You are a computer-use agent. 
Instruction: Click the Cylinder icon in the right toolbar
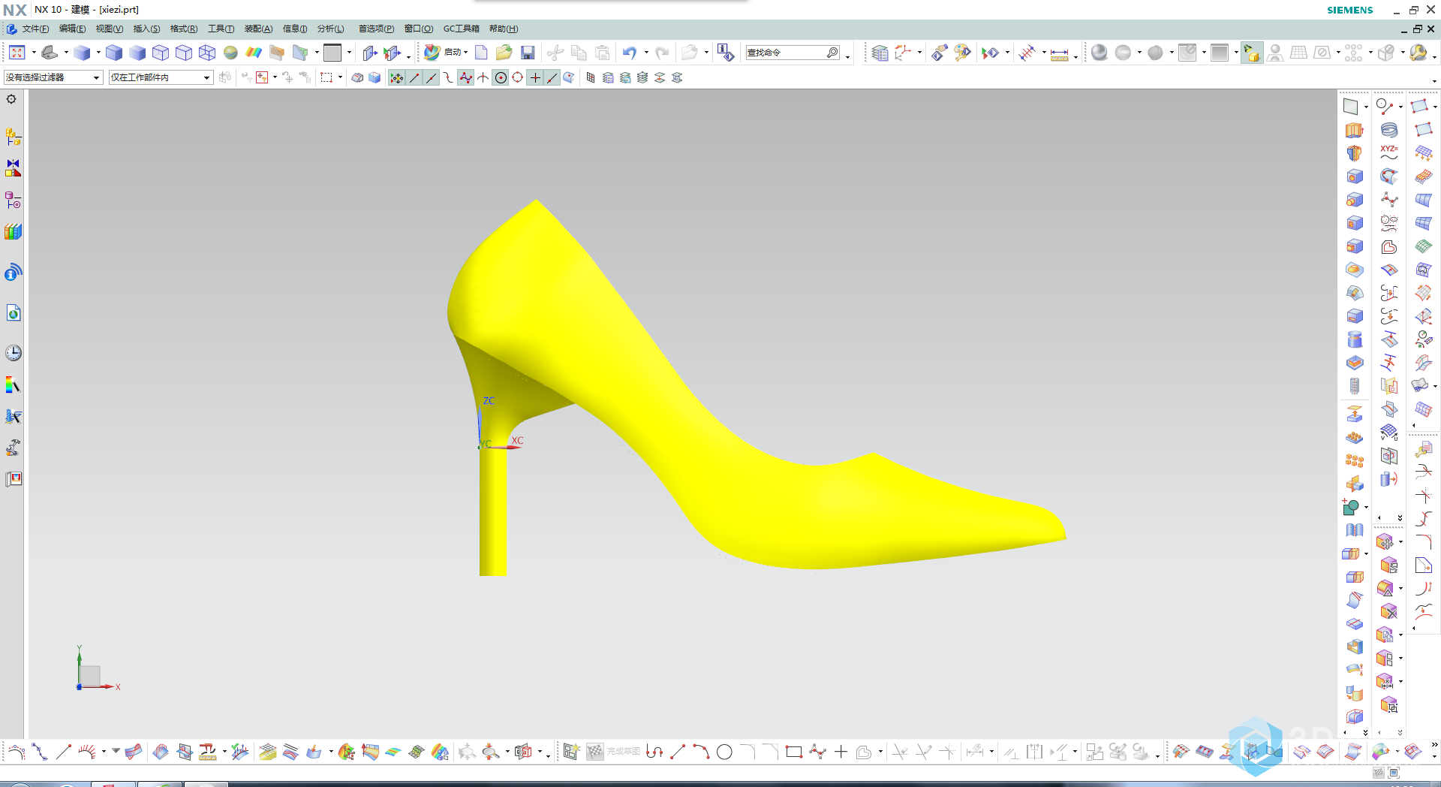(1354, 339)
